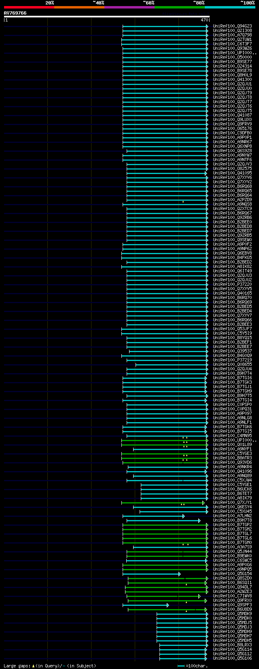Click the UniRef100_Q41300 label

click(232, 80)
